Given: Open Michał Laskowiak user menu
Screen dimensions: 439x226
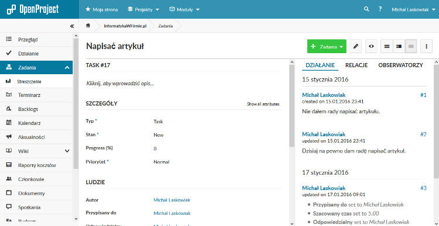Looking at the screenshot, I should [413, 9].
